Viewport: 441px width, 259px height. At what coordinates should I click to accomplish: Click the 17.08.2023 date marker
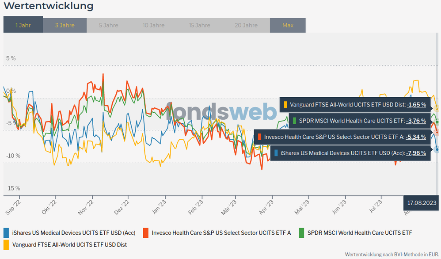click(422, 202)
